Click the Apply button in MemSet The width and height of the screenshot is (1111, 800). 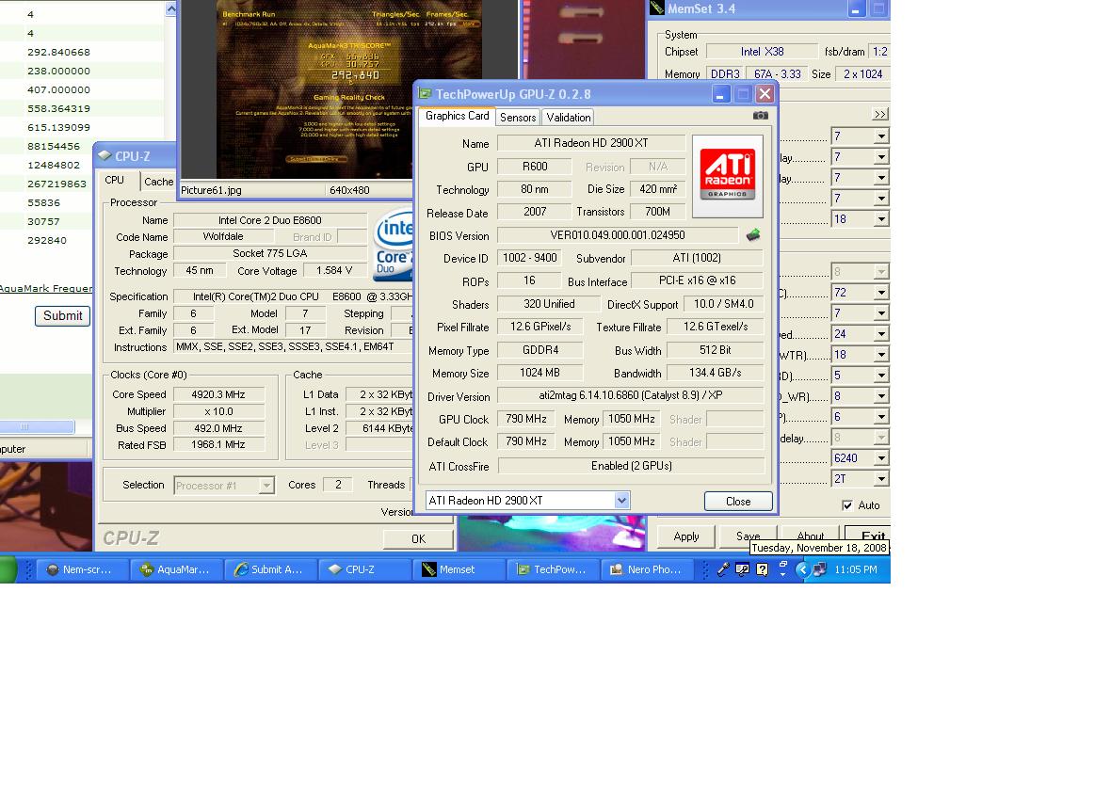coord(685,536)
